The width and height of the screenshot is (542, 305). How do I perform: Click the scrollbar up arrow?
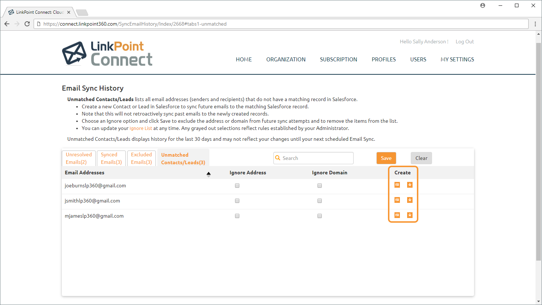pyautogui.click(x=539, y=34)
